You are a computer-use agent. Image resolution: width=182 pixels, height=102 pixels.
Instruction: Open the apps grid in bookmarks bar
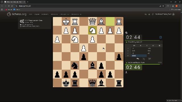click(2, 9)
